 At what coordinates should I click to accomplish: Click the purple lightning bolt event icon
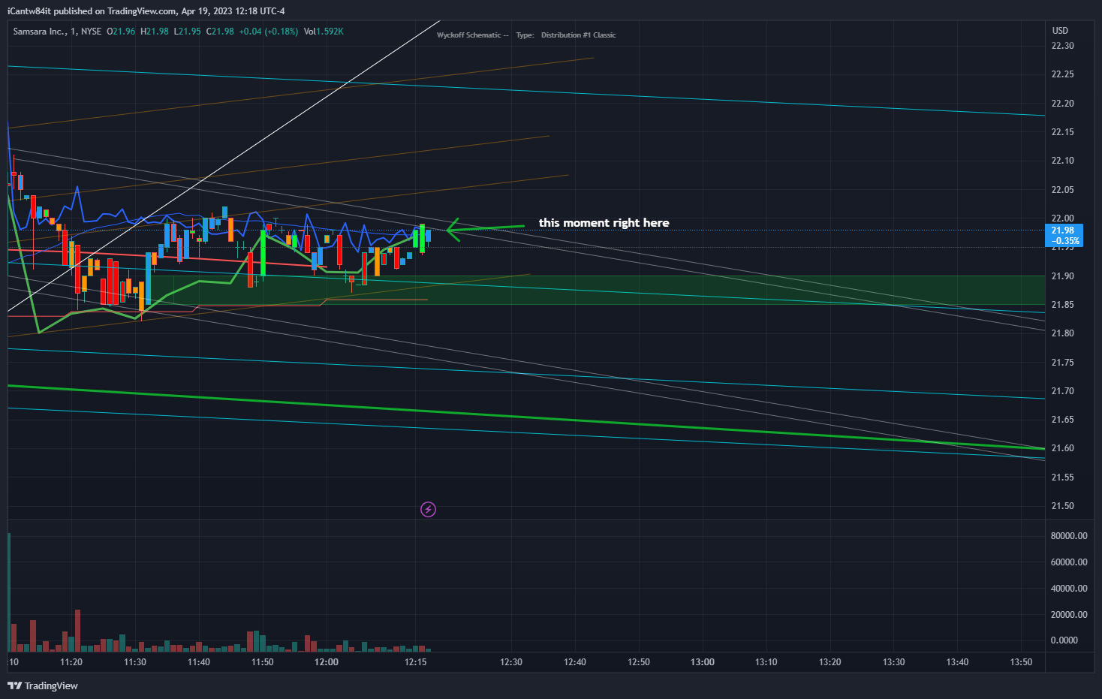tap(428, 510)
